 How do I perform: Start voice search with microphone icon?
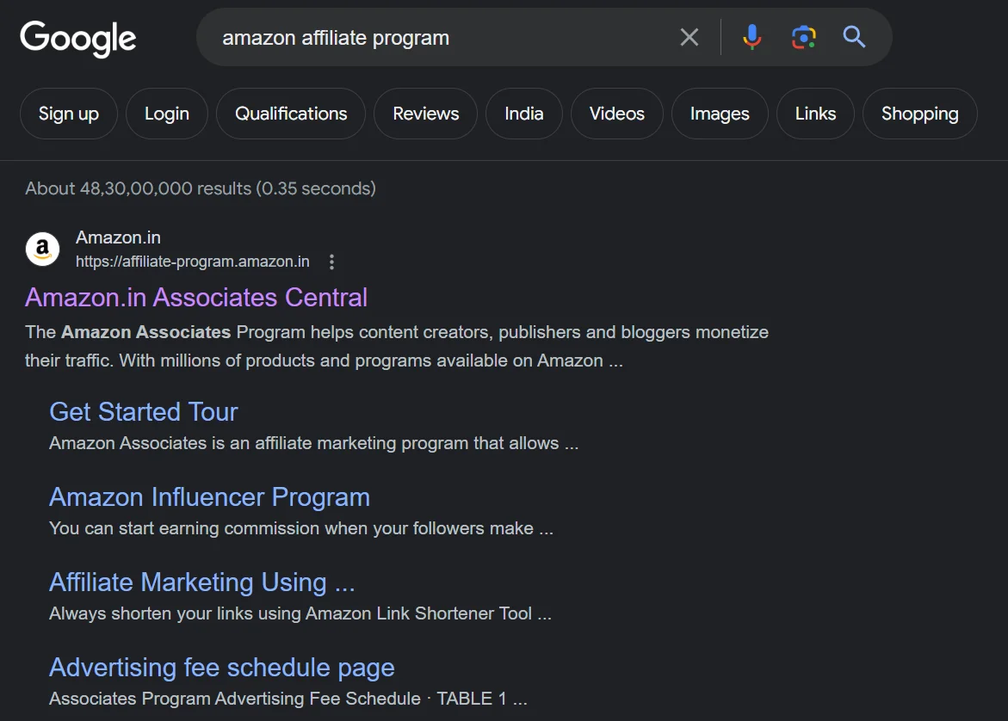click(x=751, y=37)
